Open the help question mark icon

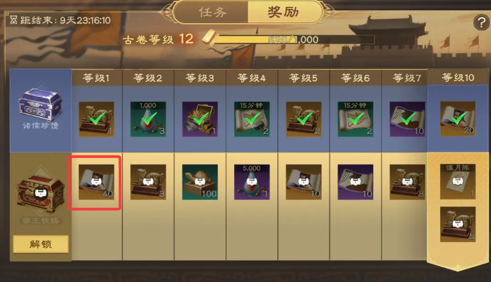(x=481, y=23)
